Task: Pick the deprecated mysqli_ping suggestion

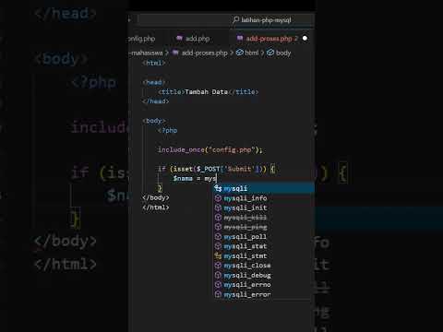Action: point(264,227)
